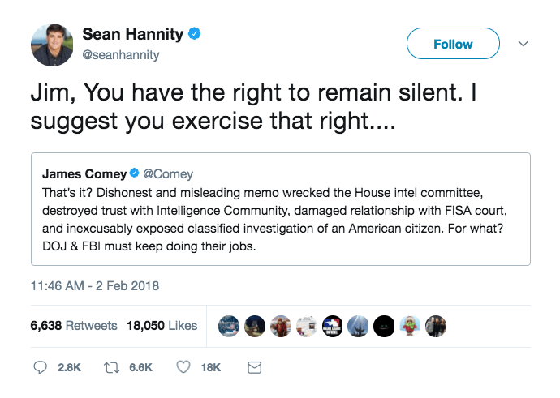Image resolution: width=560 pixels, height=398 pixels.
Task: Click the reply speech bubble icon
Action: (40, 367)
